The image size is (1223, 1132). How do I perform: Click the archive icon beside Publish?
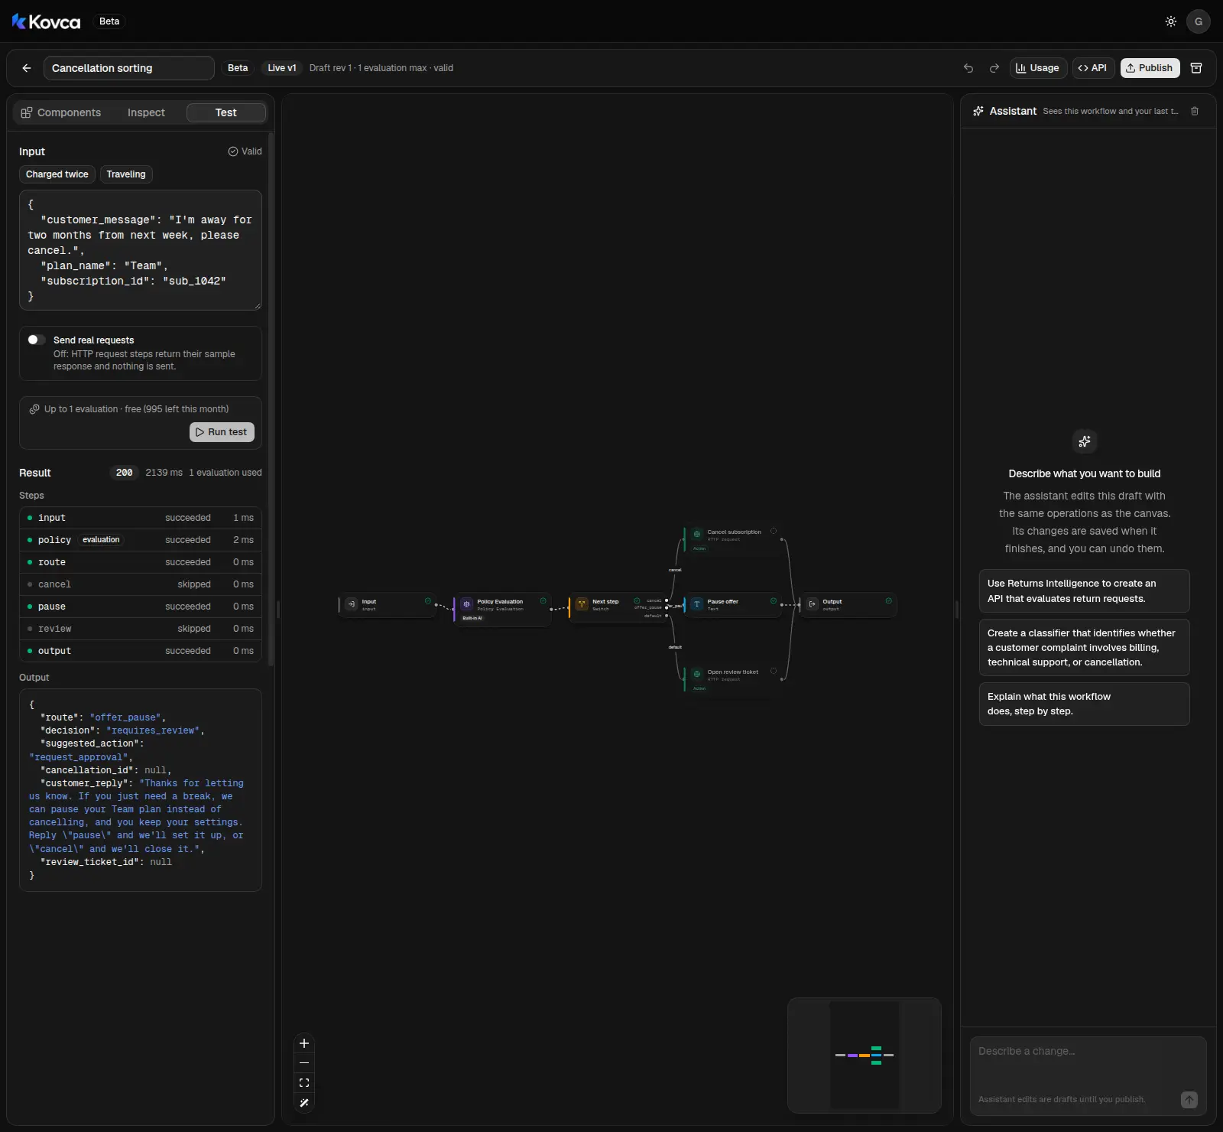point(1197,68)
